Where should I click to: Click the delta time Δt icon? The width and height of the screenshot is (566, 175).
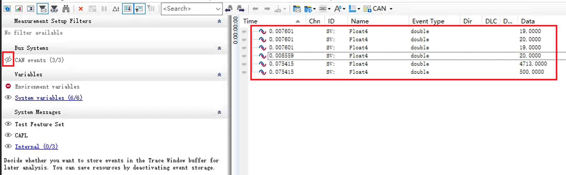pos(115,9)
